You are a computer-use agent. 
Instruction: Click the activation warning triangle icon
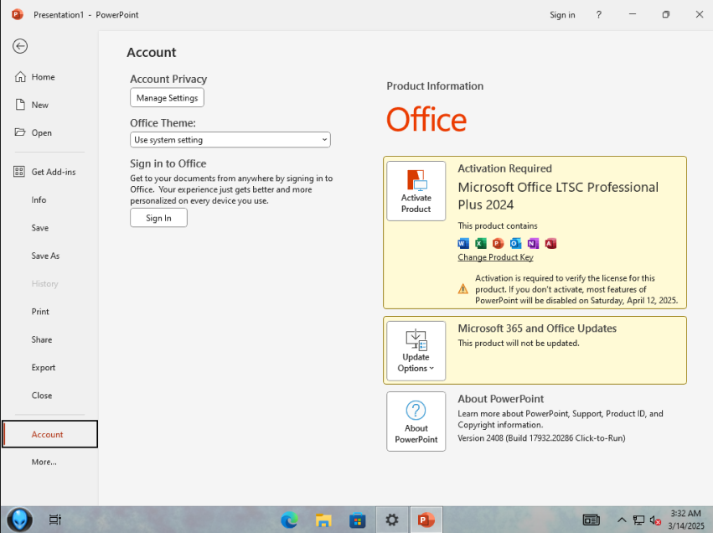(462, 289)
